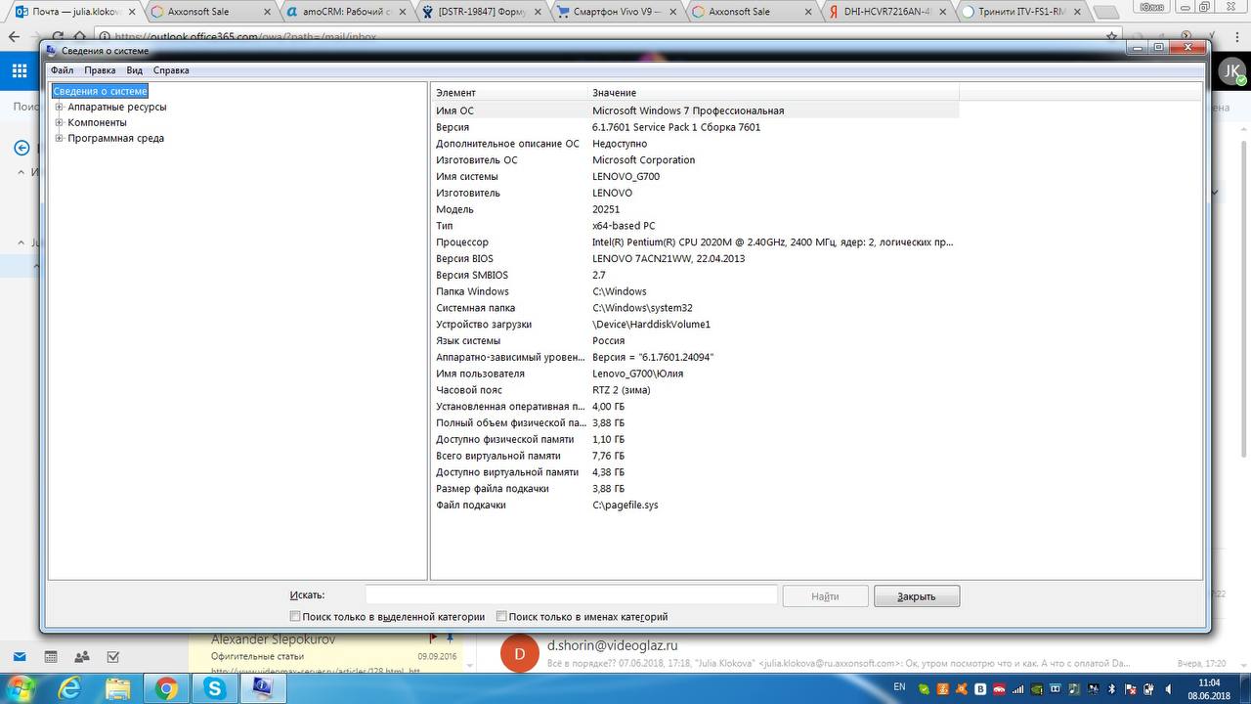1251x704 pixels.
Task: Select the Часовой пояс row
Action: tap(695, 389)
